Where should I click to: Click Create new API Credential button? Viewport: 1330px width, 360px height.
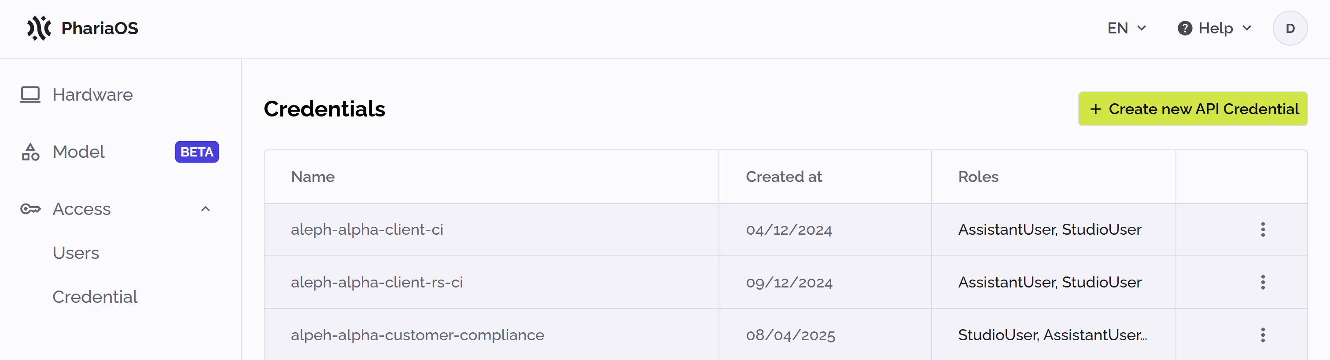click(x=1192, y=109)
